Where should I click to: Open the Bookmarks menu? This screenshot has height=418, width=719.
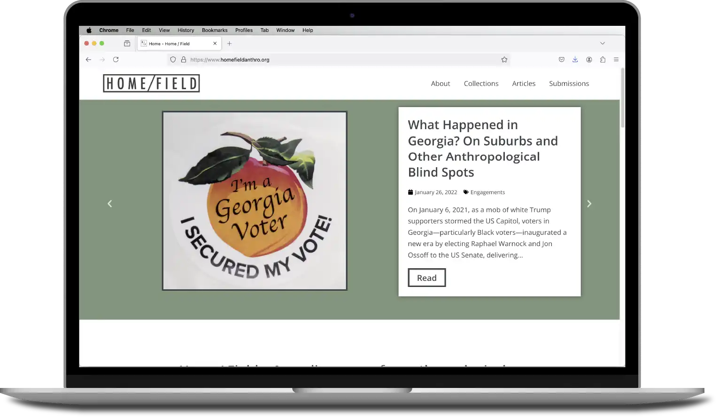click(215, 30)
